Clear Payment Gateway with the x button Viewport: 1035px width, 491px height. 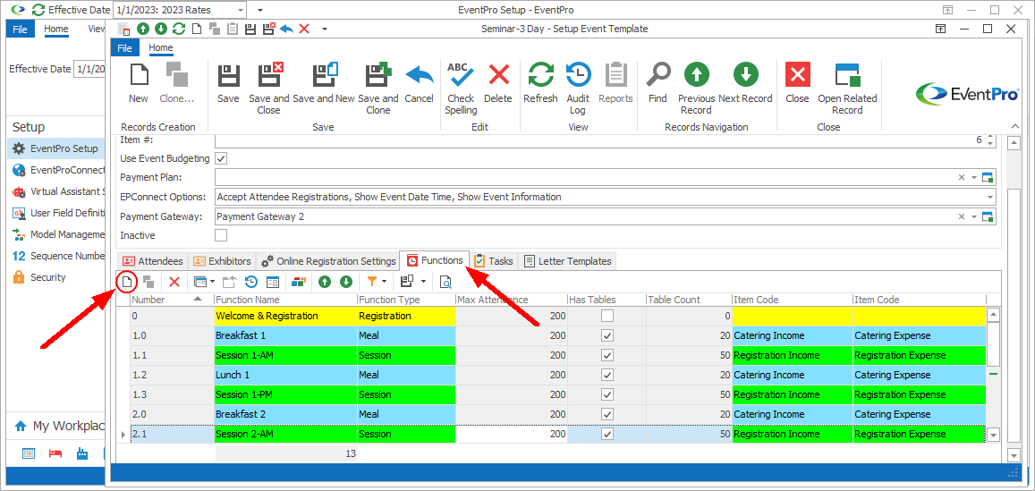962,216
